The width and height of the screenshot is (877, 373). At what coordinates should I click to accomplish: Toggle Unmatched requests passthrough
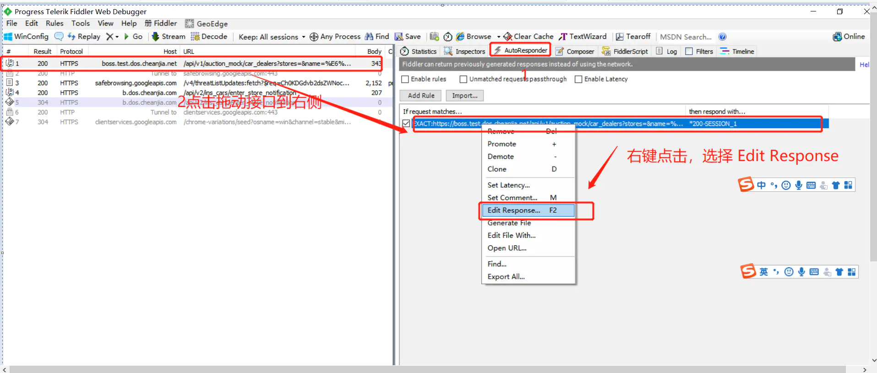pos(463,79)
